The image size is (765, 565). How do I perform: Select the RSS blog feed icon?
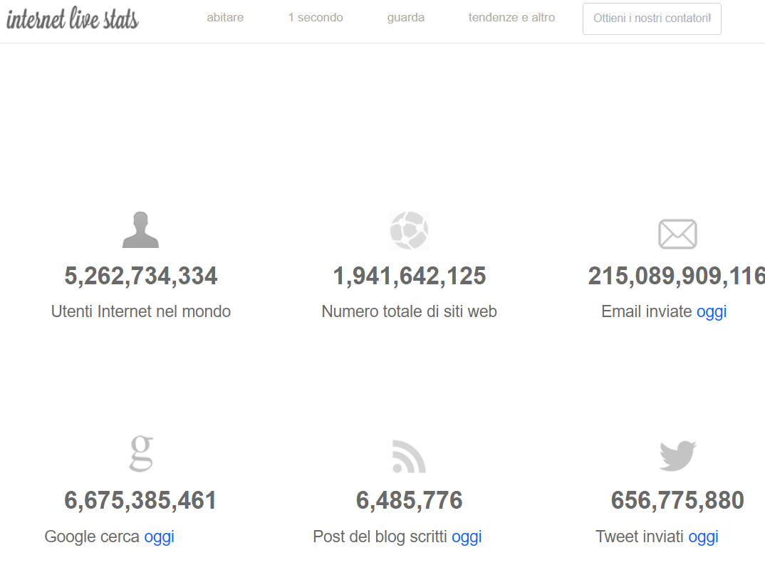[409, 456]
